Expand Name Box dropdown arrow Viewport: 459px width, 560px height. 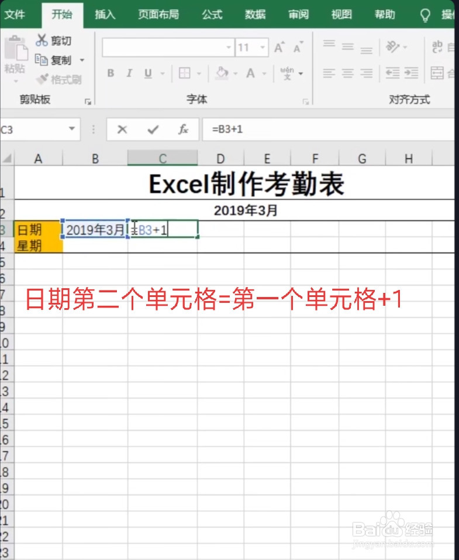[72, 128]
